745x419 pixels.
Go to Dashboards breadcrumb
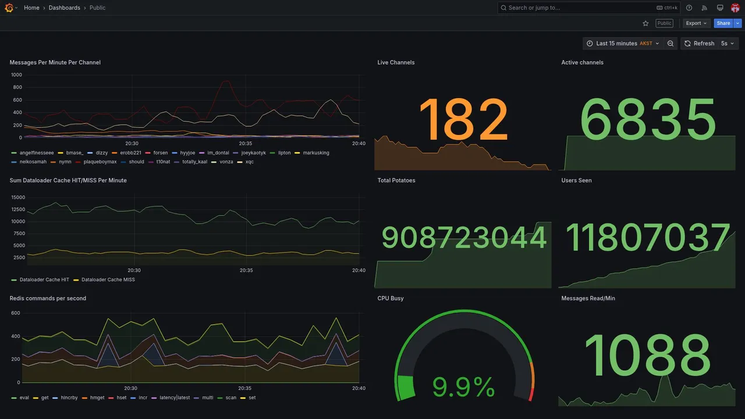(x=65, y=8)
